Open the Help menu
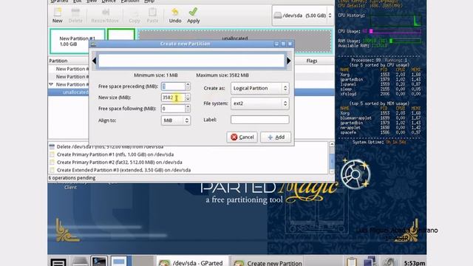 pyautogui.click(x=149, y=1)
